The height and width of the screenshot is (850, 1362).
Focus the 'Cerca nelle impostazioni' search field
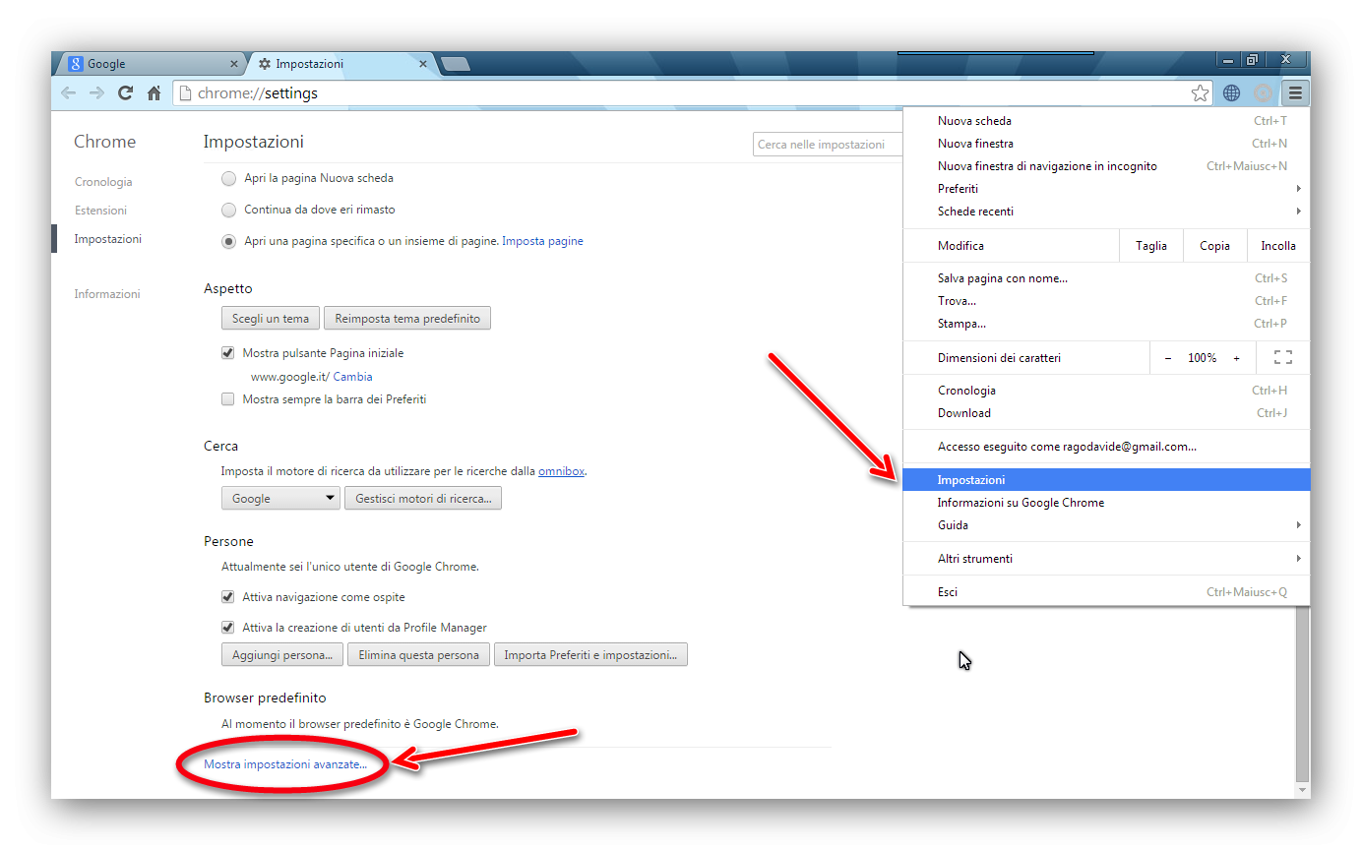(829, 145)
